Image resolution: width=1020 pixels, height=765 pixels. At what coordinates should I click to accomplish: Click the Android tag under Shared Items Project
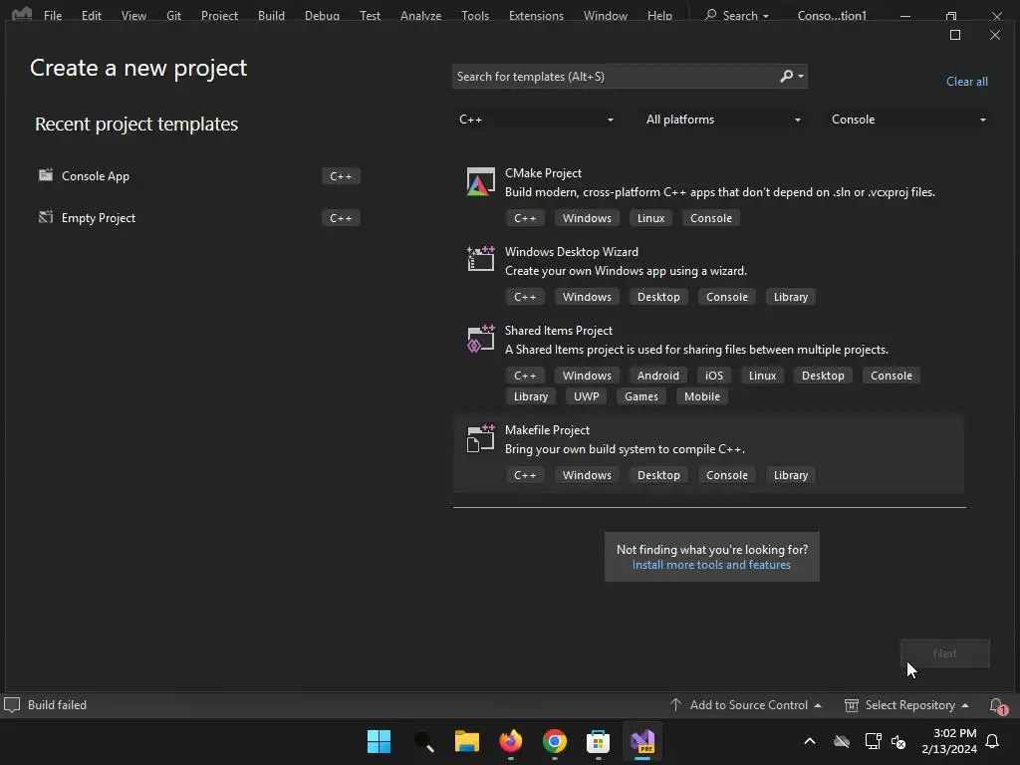657,376
